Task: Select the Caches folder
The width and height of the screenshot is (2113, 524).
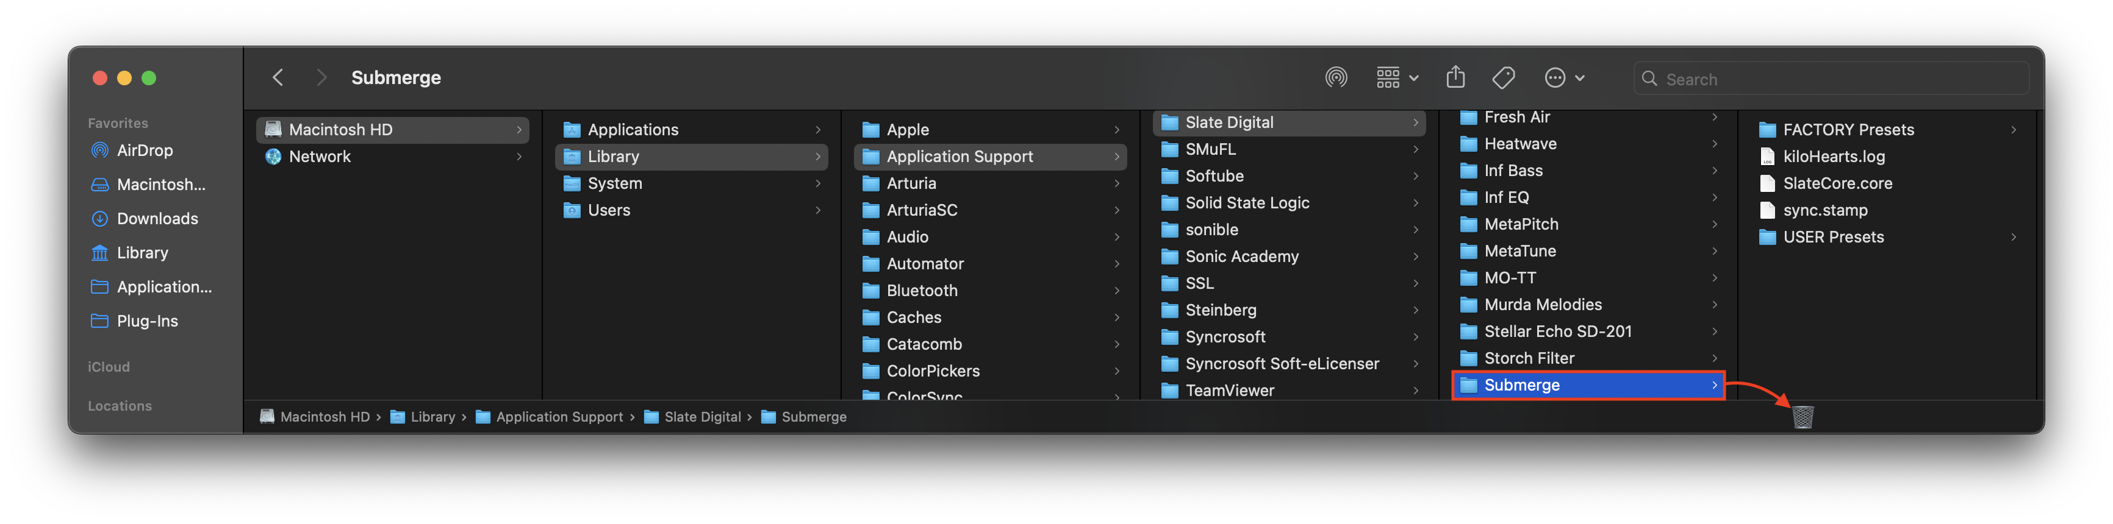Action: pyautogui.click(x=990, y=317)
